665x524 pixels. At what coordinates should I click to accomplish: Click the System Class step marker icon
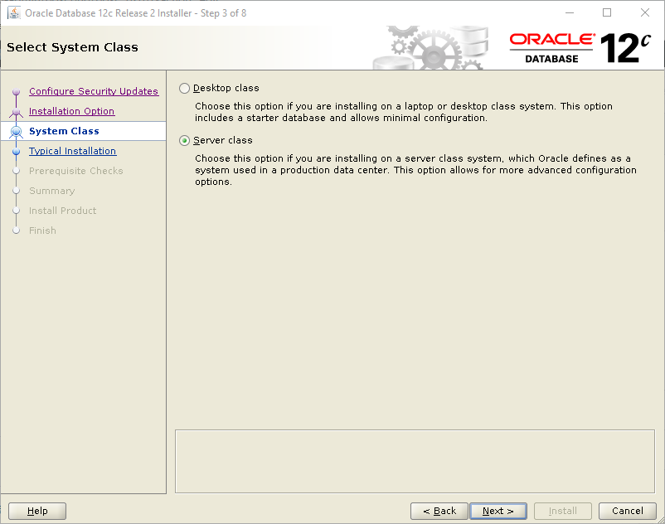click(x=16, y=132)
